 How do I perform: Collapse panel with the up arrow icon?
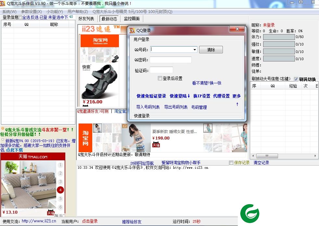click(237, 104)
